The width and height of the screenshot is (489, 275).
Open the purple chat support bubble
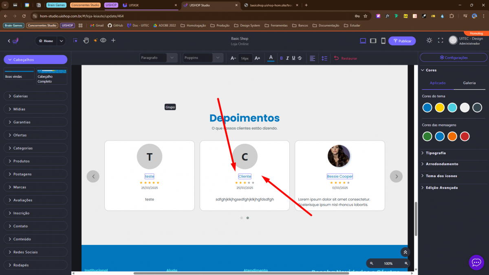point(476,262)
